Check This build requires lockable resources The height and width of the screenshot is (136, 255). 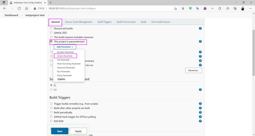coord(51,37)
